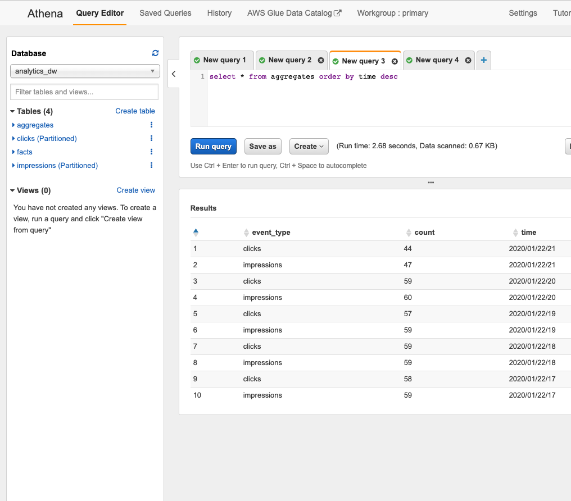Open AWS Glue Data Catalog via external link icon
Image resolution: width=571 pixels, height=501 pixels.
coord(338,12)
